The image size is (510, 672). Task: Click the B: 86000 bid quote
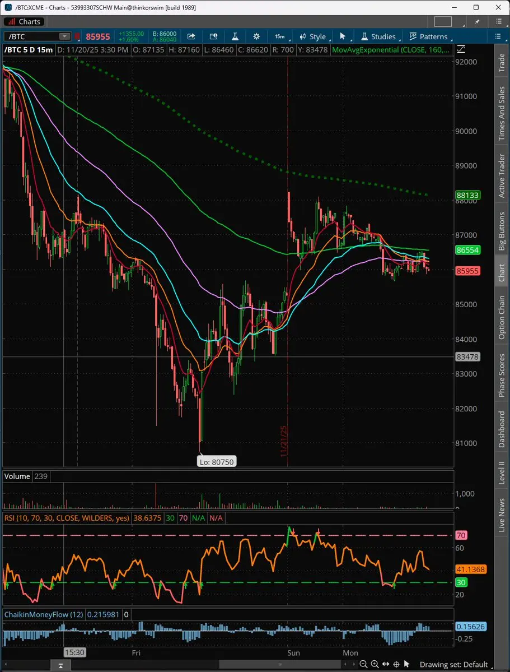[165, 34]
